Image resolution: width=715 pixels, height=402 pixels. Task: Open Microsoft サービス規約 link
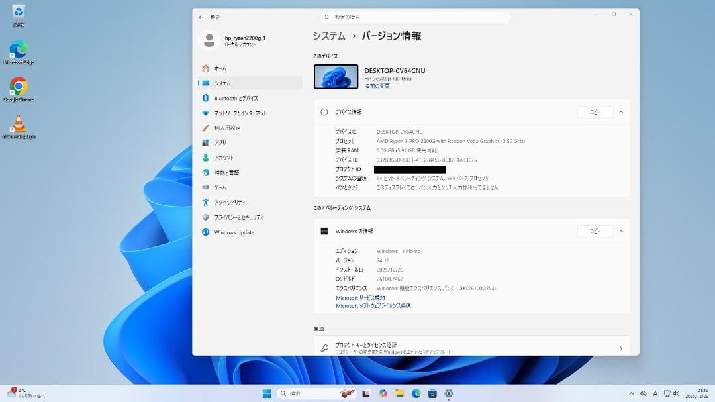click(x=361, y=297)
